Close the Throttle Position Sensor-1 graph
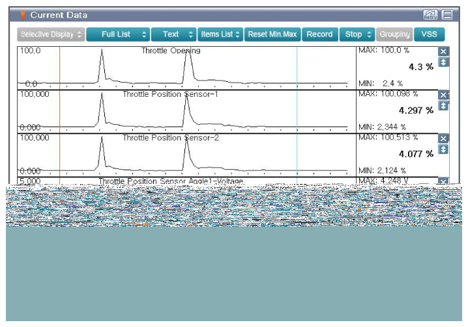The image size is (468, 327). point(443,96)
